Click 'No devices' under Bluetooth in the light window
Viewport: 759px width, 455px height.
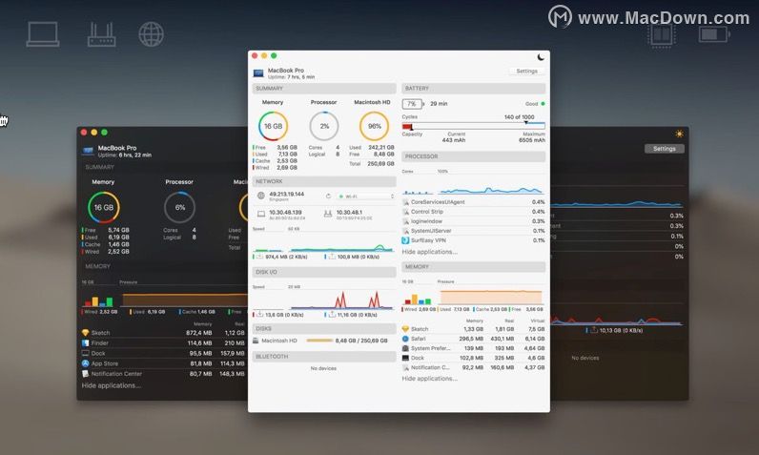coord(323,368)
